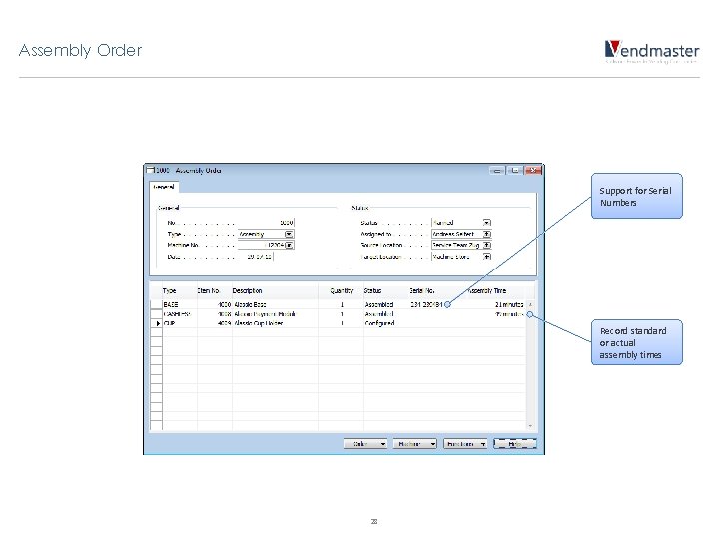Click the CASHLESS row description cell

275,314
